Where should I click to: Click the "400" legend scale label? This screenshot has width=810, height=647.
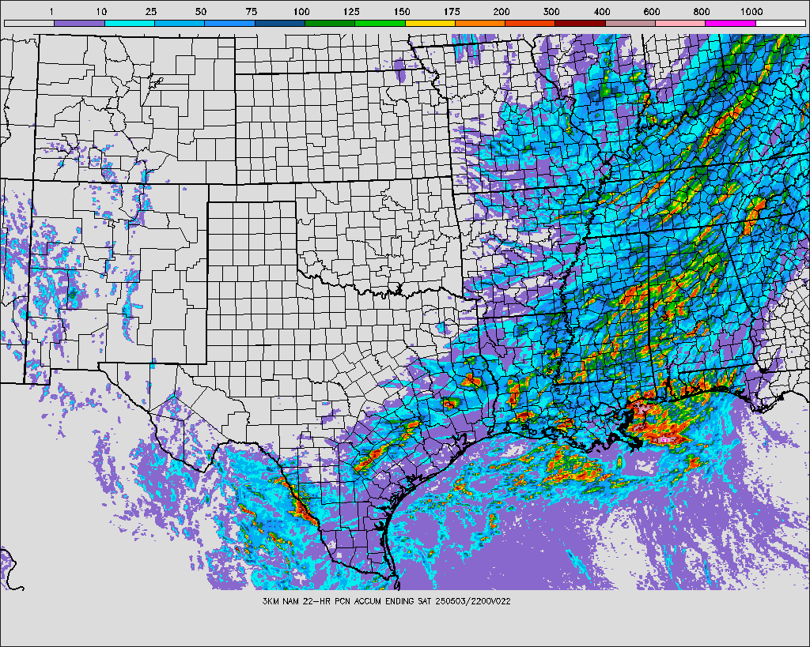[x=602, y=11]
